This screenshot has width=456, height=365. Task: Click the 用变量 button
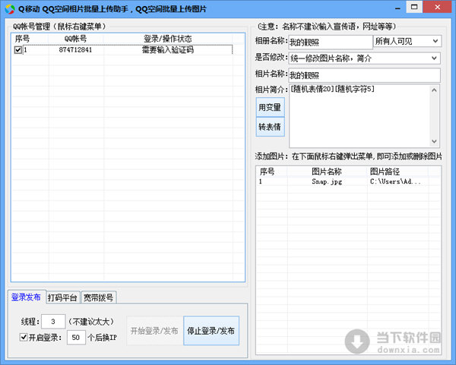point(270,107)
